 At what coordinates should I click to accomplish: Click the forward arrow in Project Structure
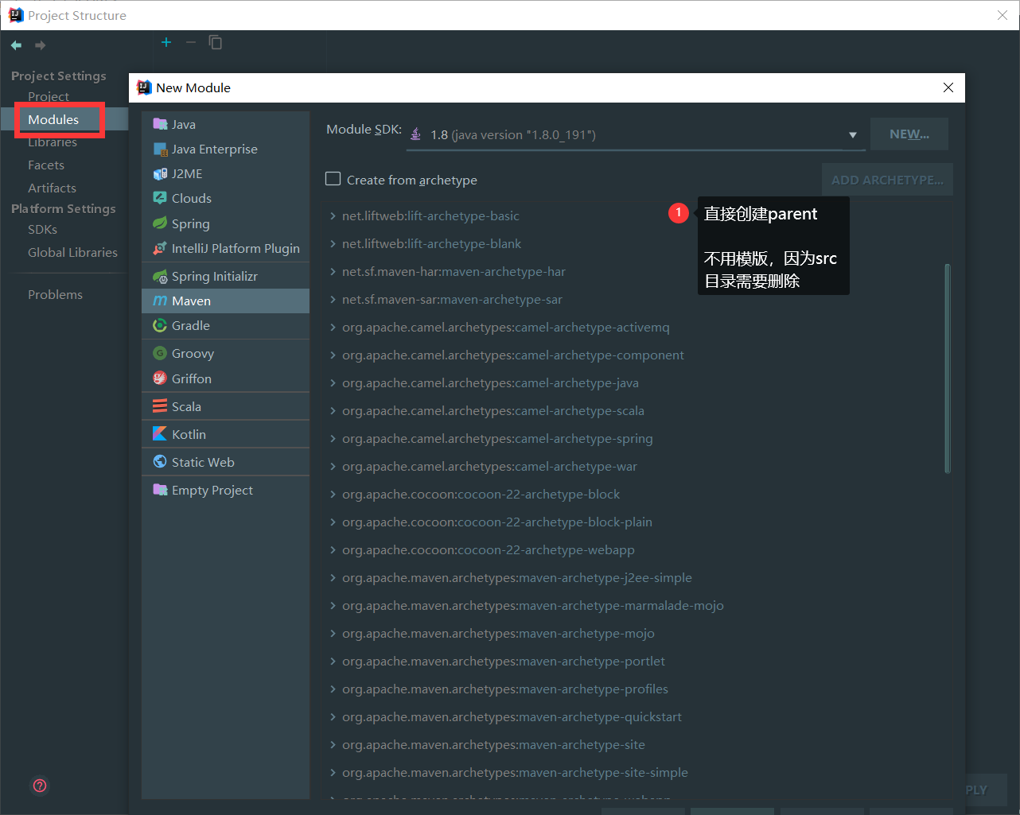(41, 45)
